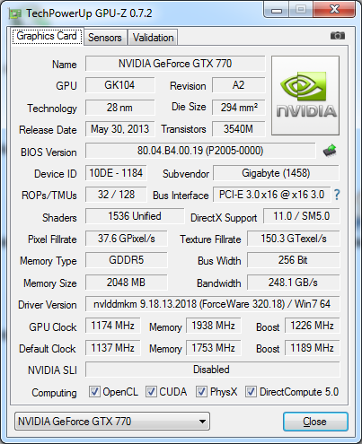Click the Die Size value 294 mm²
The width and height of the screenshot is (362, 444).
239,108
